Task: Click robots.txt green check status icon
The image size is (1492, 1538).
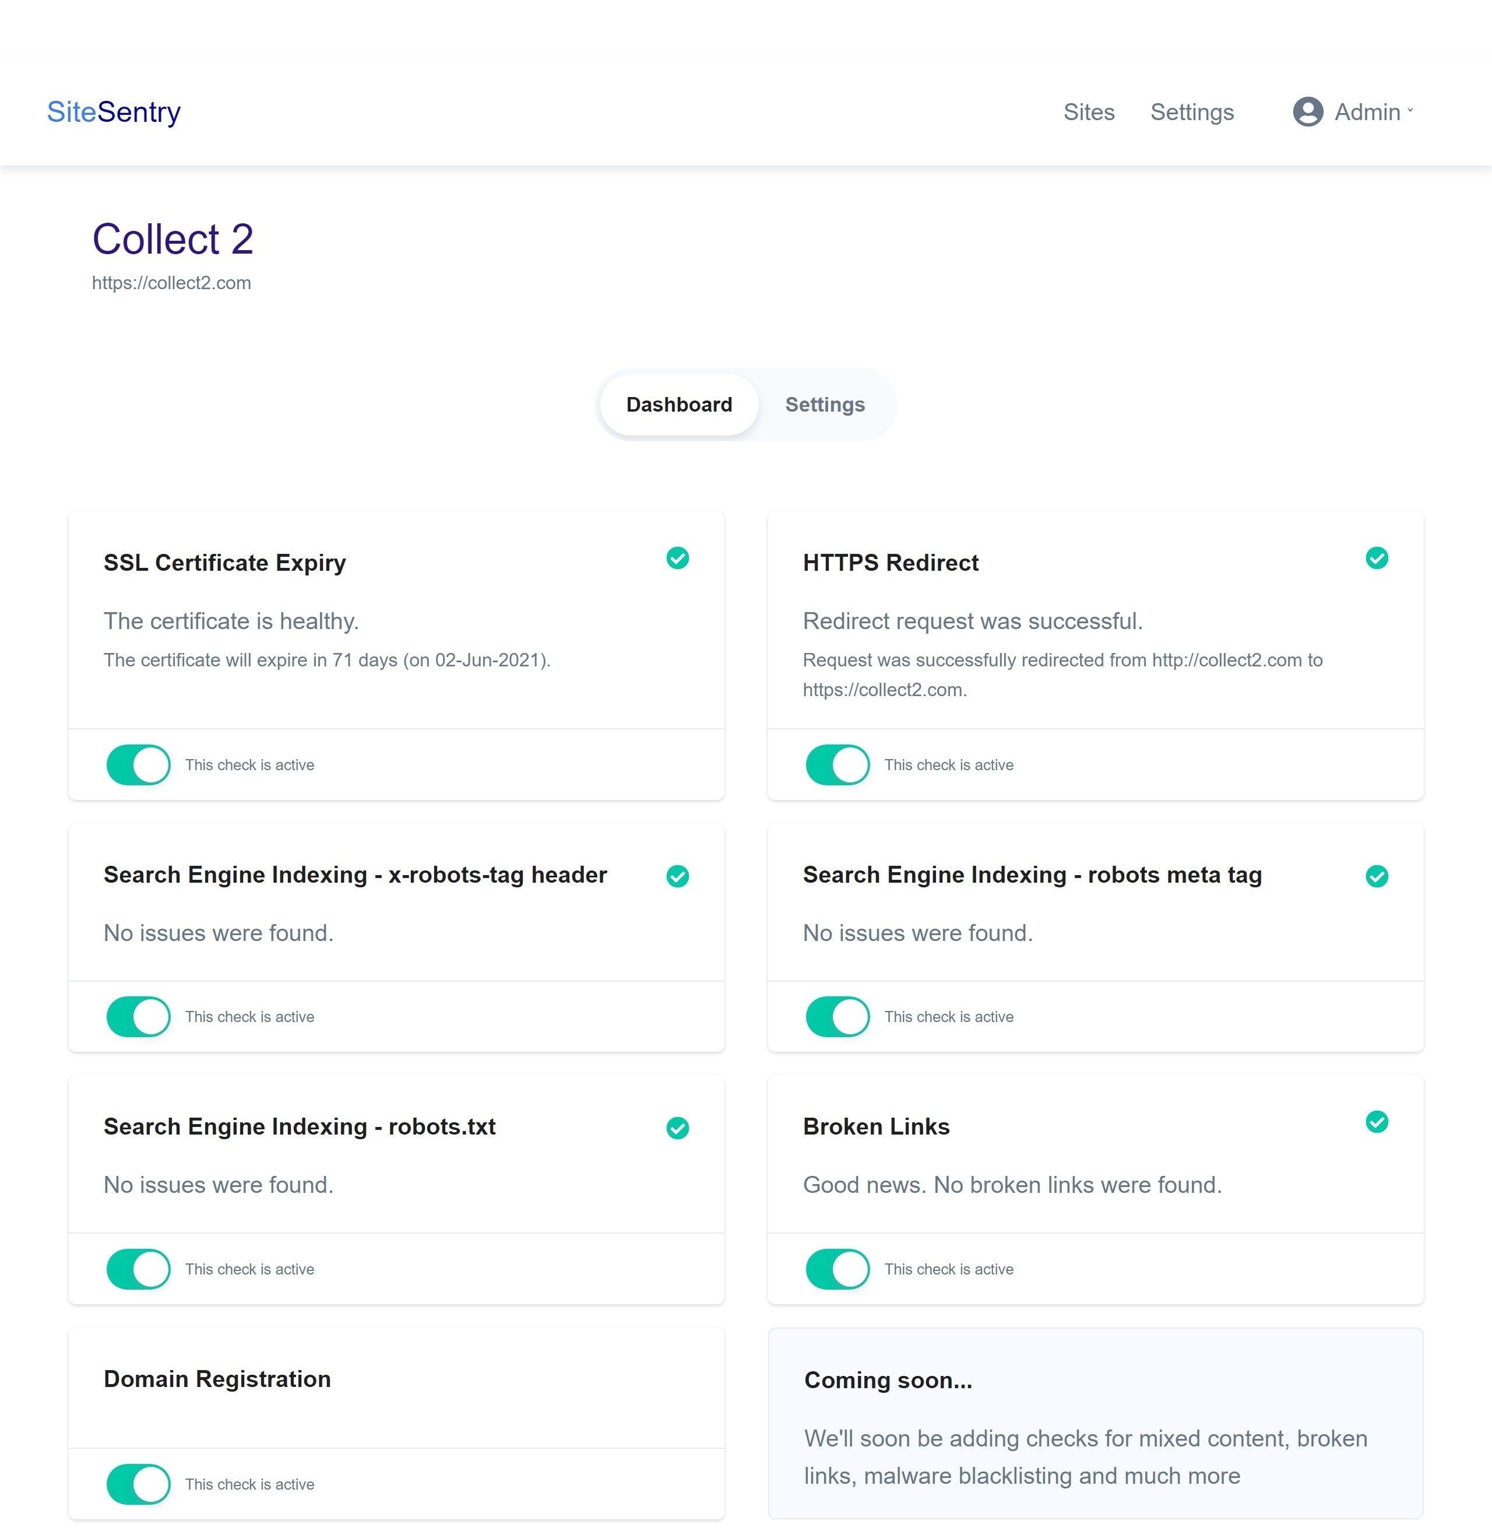Action: 677,1128
